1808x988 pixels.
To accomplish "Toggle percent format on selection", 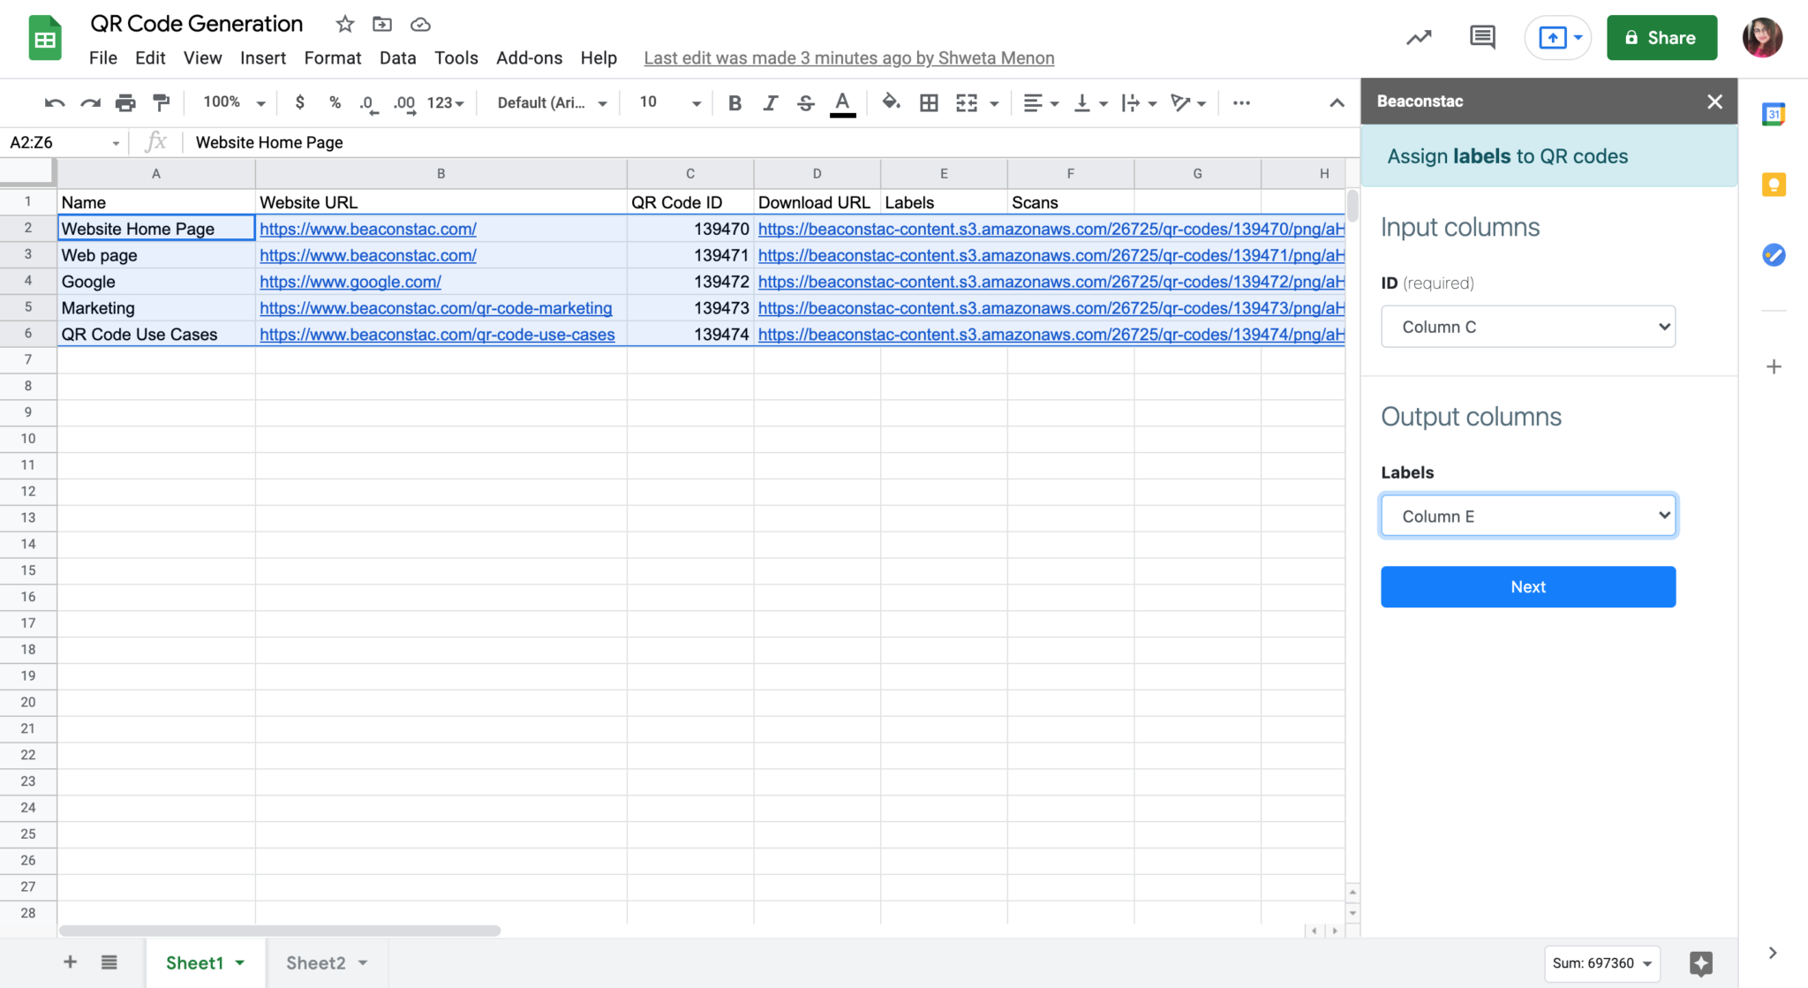I will 334,102.
